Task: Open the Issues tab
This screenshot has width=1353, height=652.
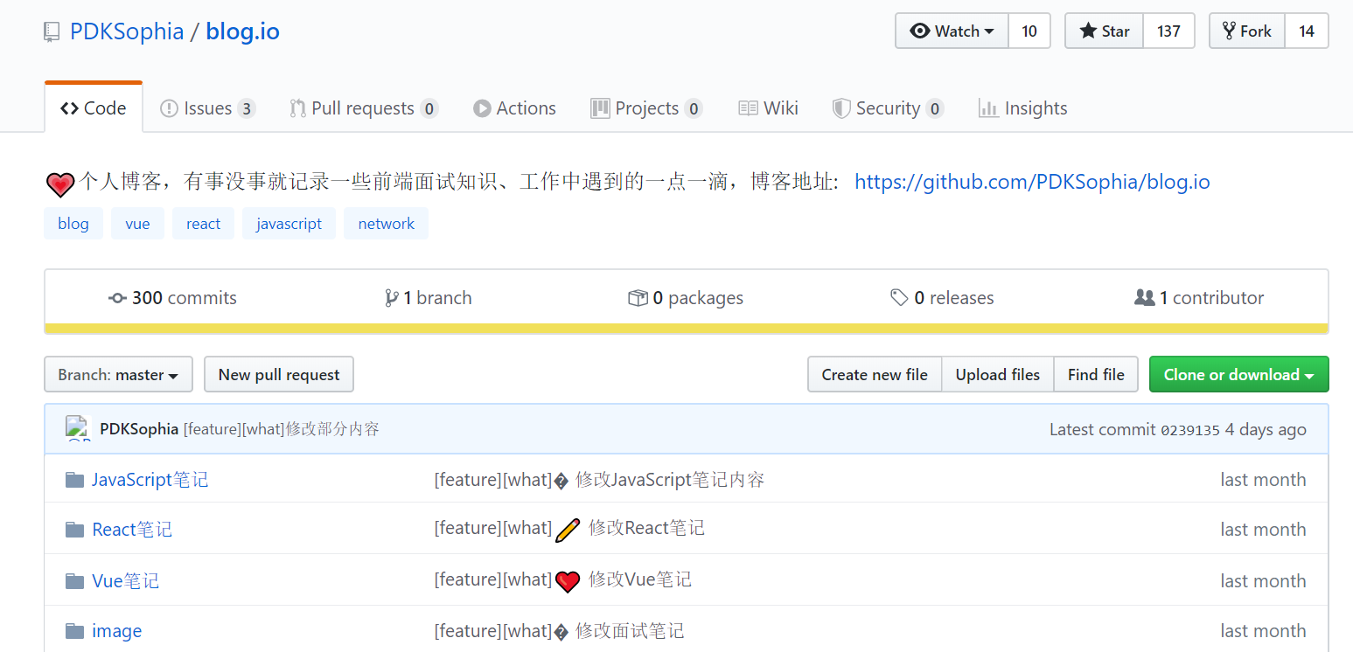Action: 207,108
